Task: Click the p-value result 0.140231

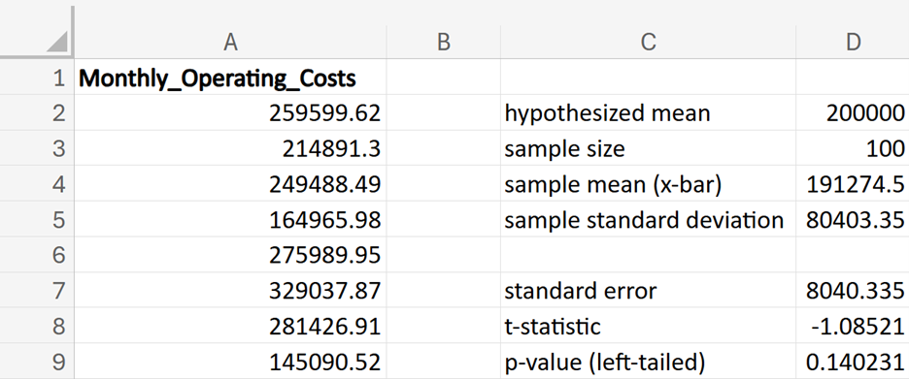Action: [853, 363]
